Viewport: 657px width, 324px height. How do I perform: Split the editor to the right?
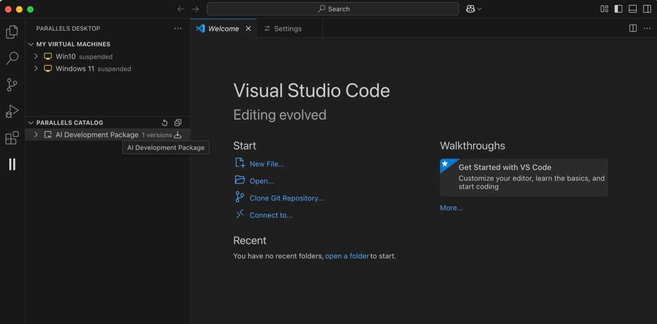pos(633,29)
